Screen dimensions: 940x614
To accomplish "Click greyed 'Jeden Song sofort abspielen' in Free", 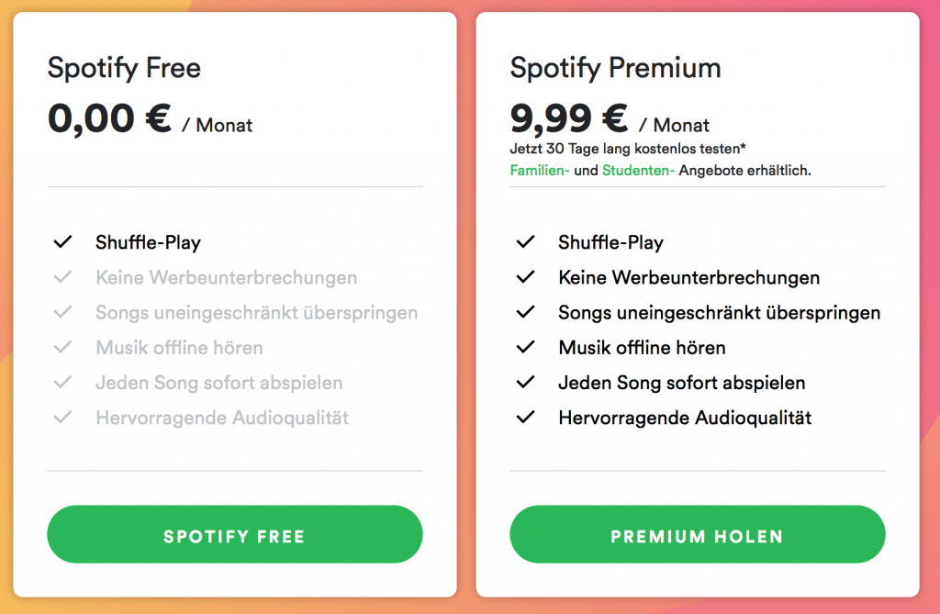I will 218,383.
